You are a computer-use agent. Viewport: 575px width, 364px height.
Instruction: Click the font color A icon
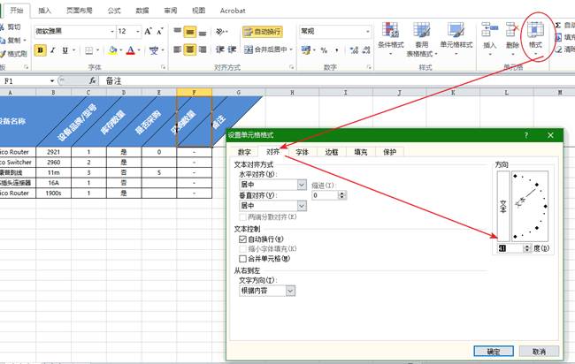130,50
